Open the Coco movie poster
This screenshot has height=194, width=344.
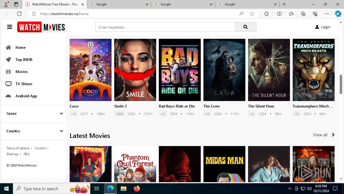click(91, 70)
